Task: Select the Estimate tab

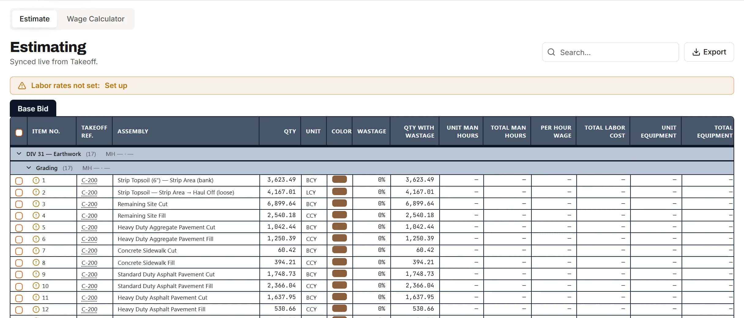Action: 35,19
